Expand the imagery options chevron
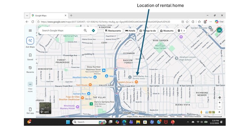This screenshot has width=245, height=138. [219, 112]
